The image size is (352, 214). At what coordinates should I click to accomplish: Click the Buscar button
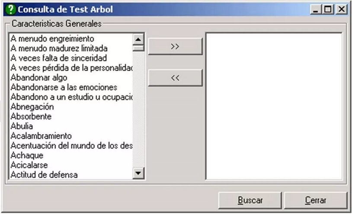(x=250, y=200)
